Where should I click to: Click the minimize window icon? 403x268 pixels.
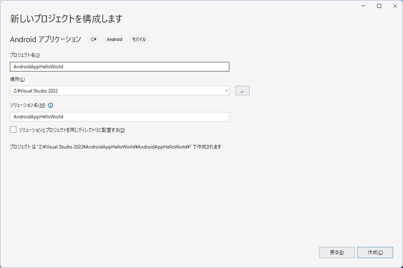pyautogui.click(x=363, y=6)
